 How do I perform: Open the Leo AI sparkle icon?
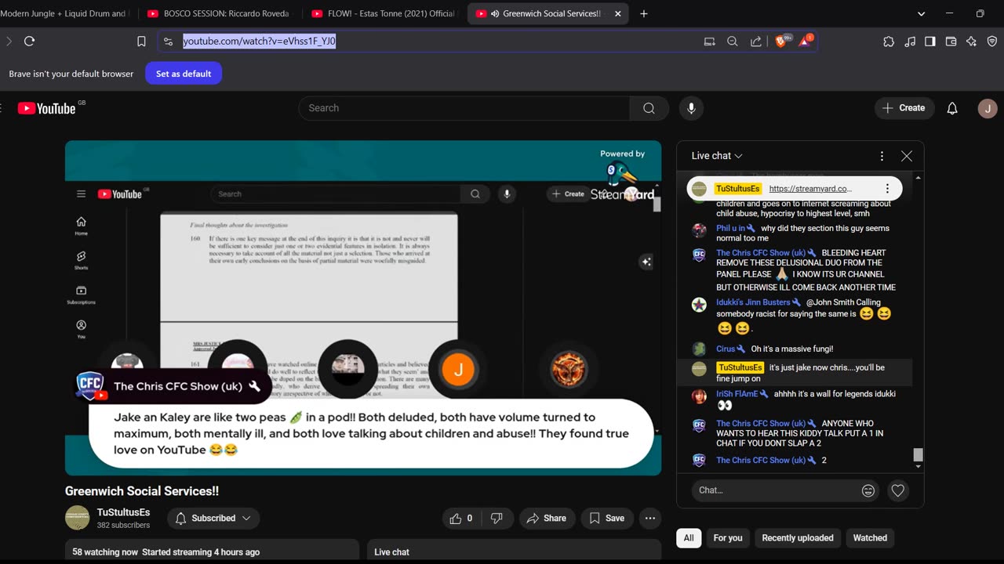[x=971, y=42]
